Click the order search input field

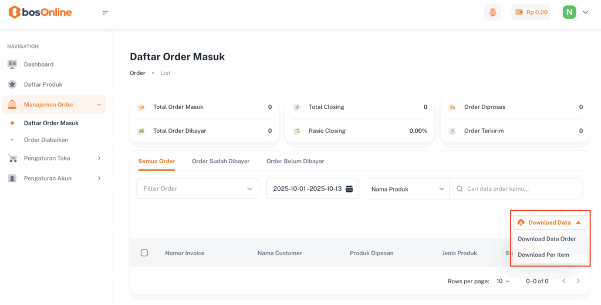click(x=521, y=189)
